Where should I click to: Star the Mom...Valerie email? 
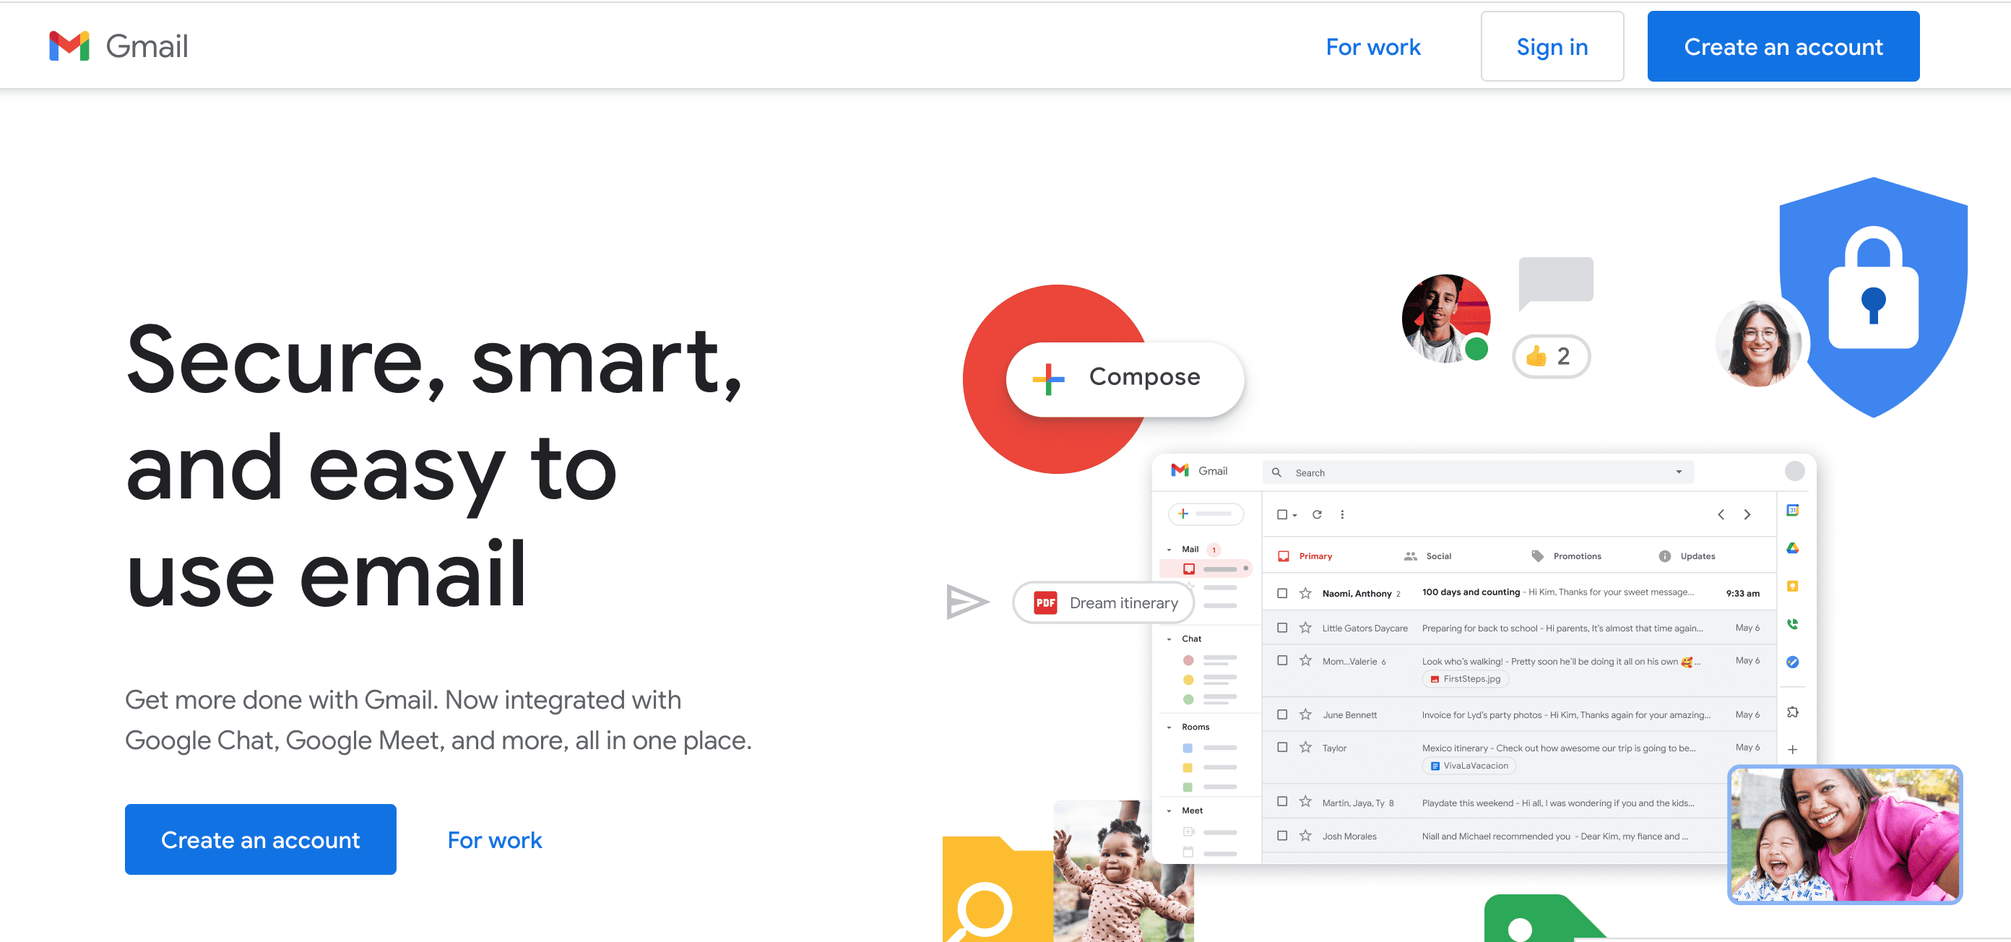(x=1305, y=660)
